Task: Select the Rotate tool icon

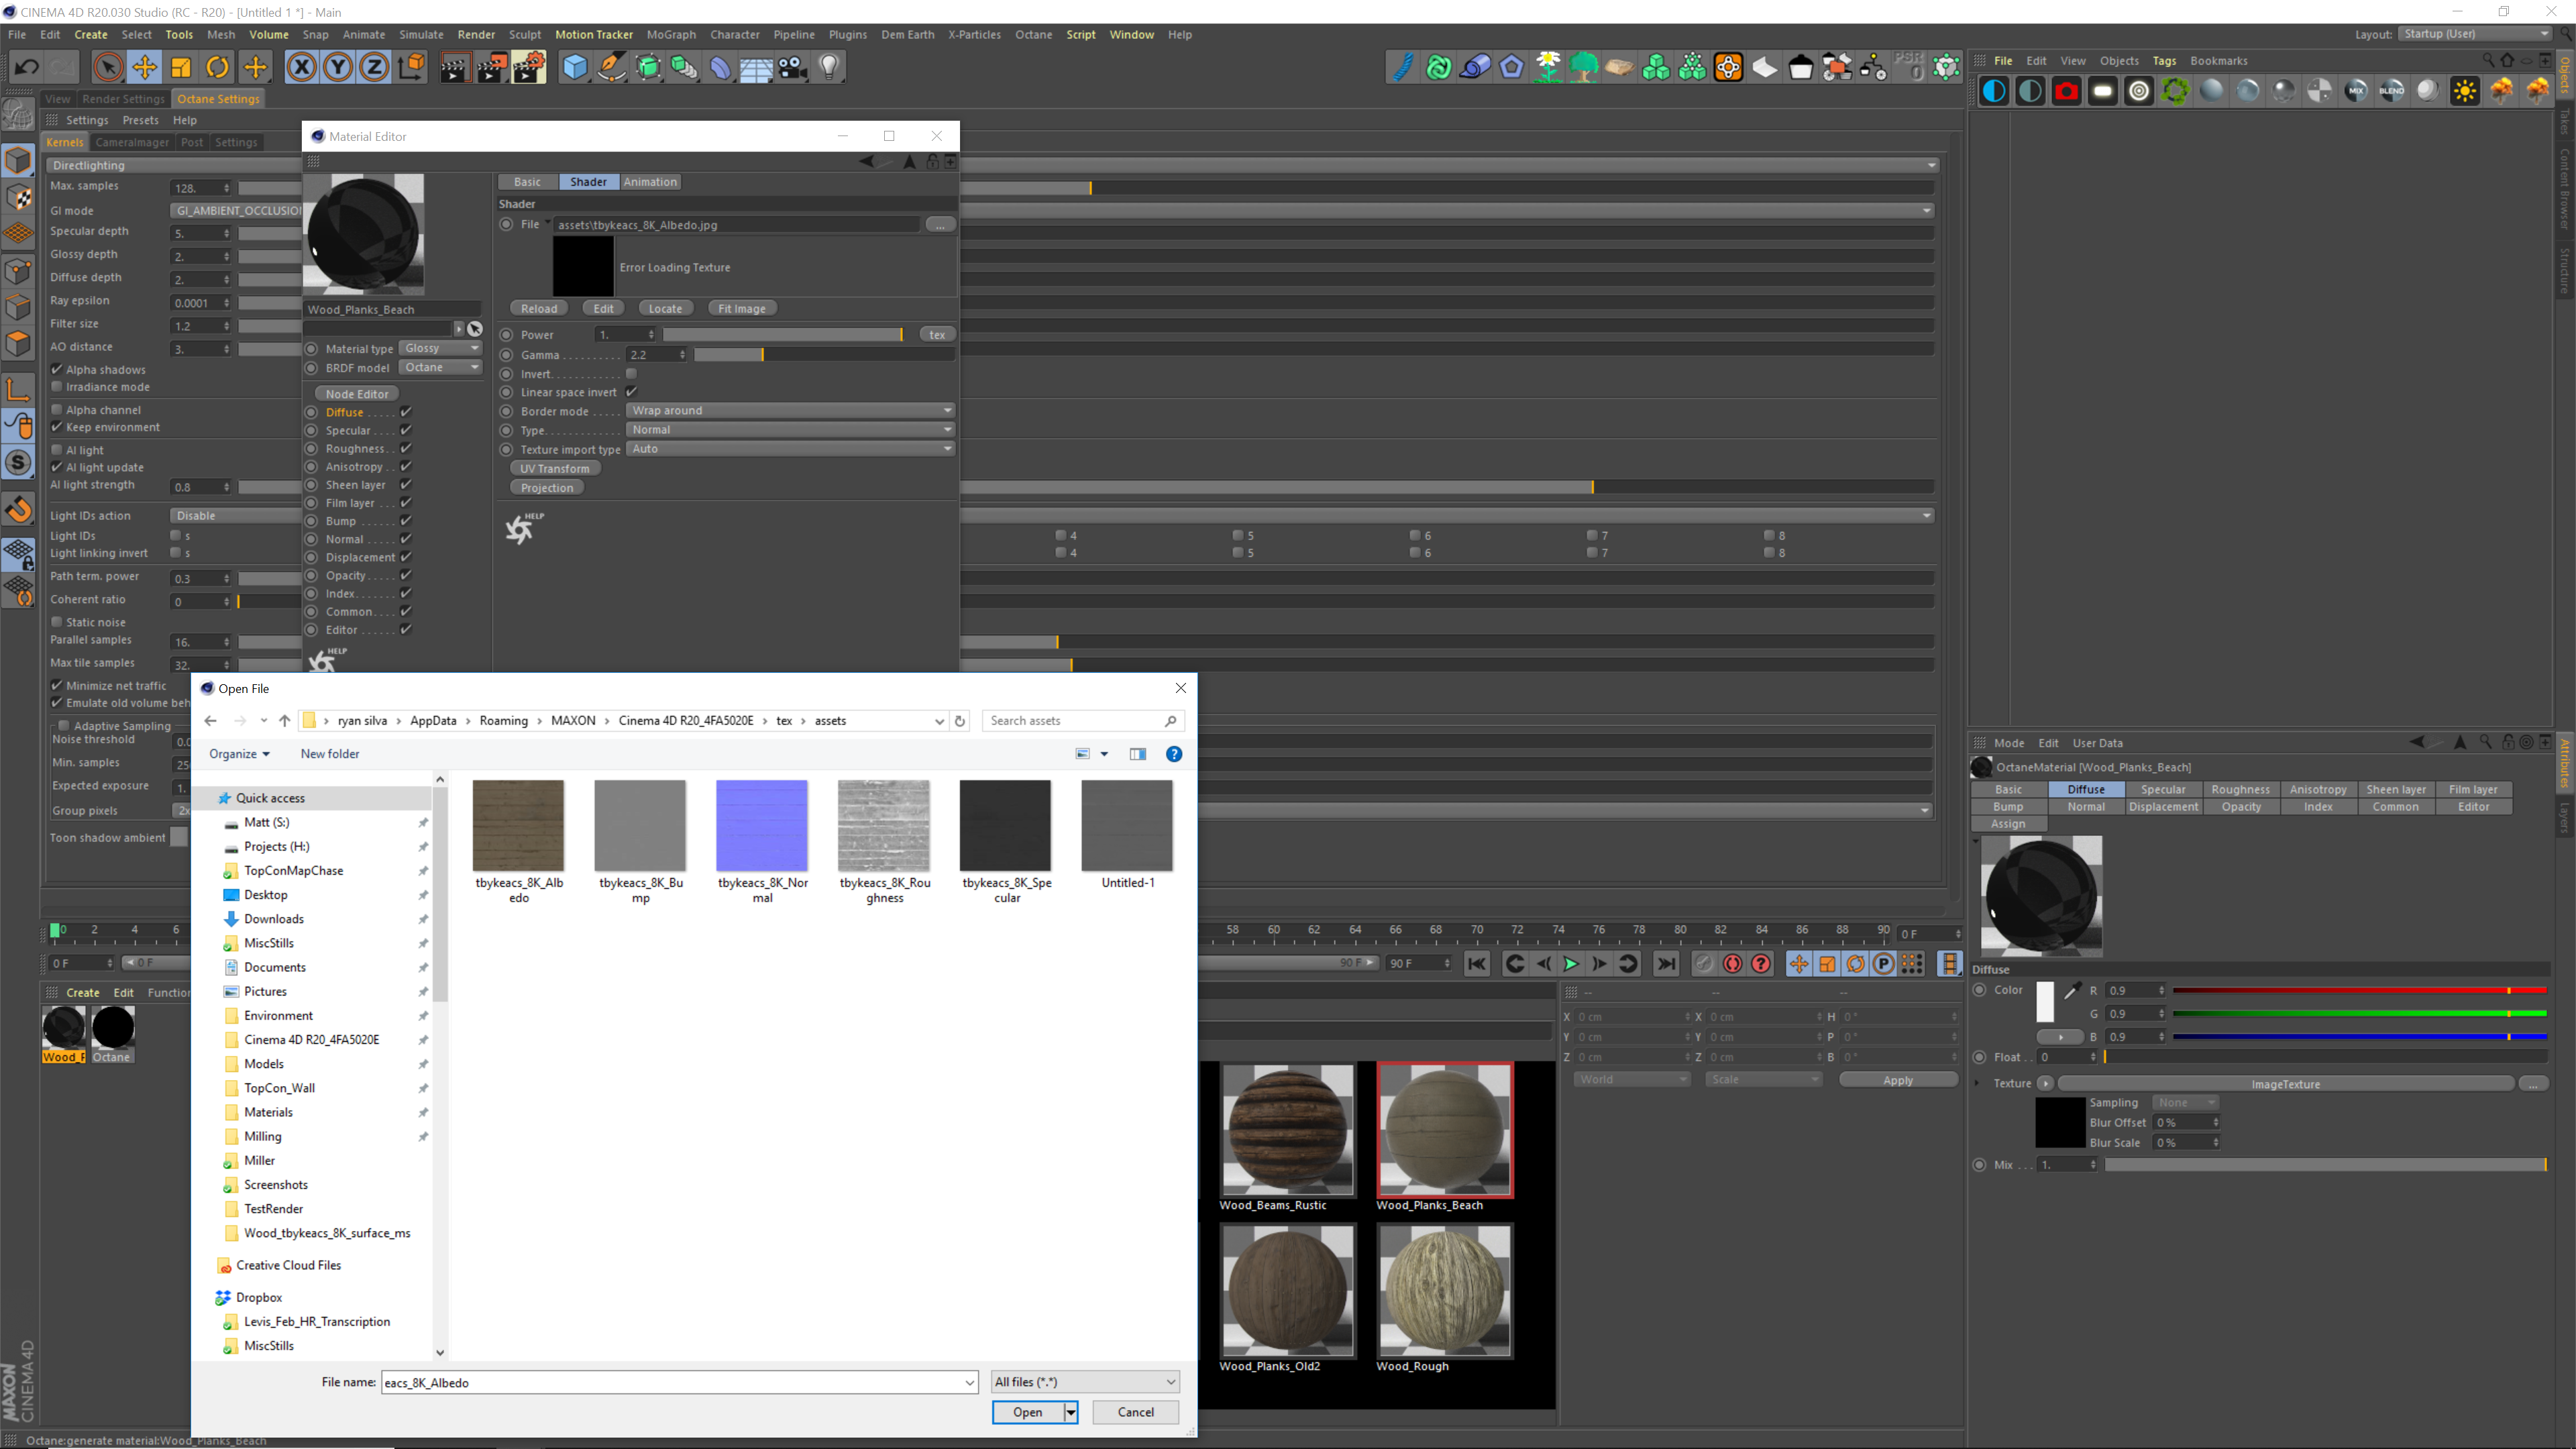Action: click(217, 67)
